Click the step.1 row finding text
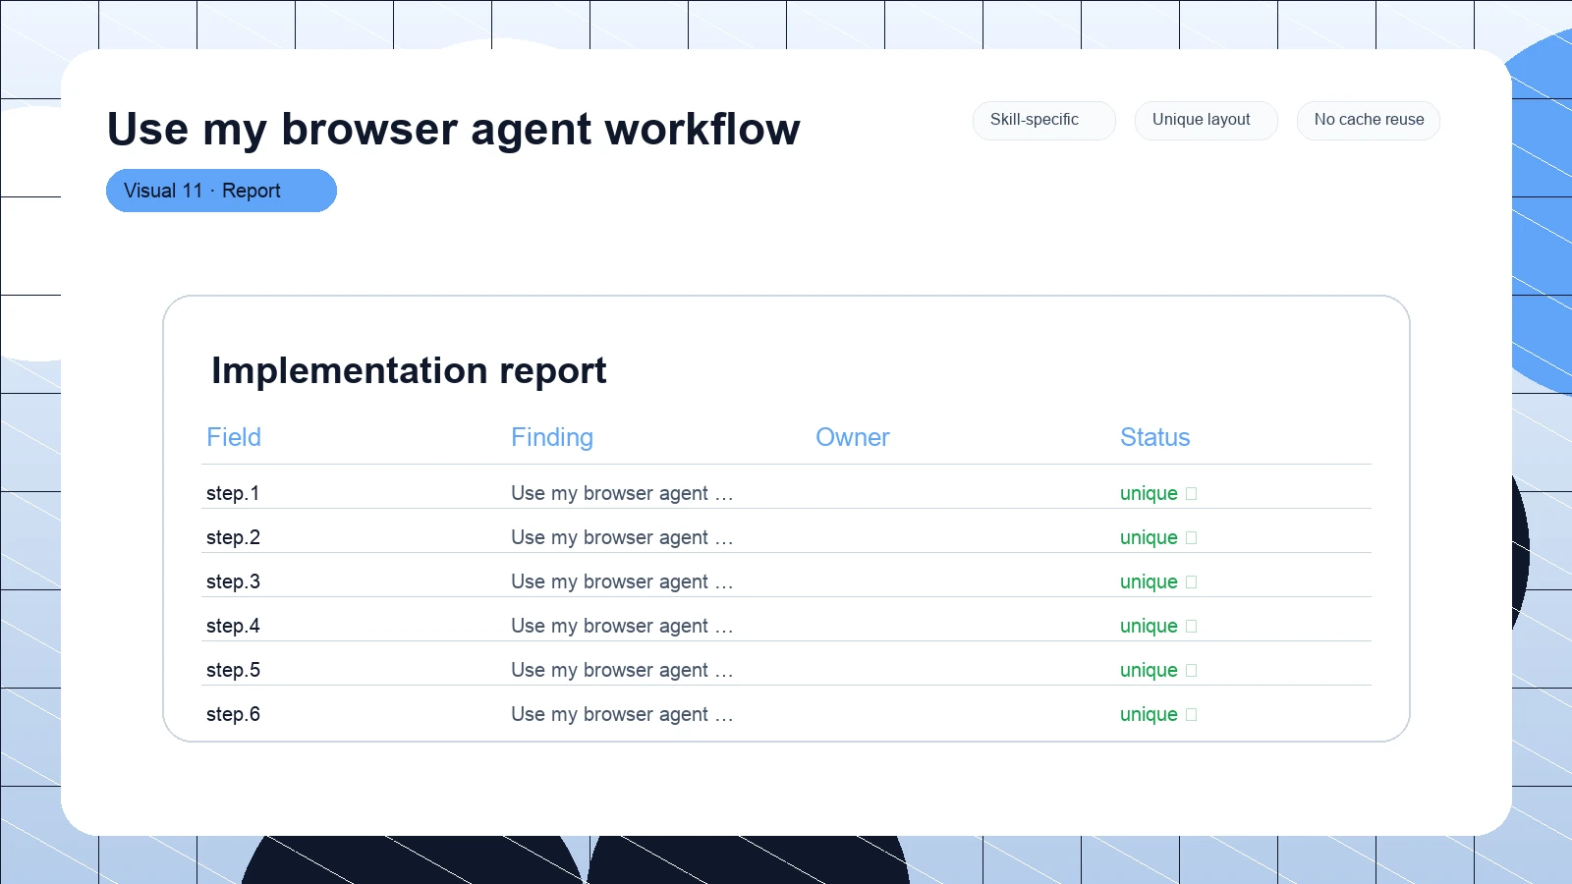This screenshot has height=884, width=1572. point(622,493)
